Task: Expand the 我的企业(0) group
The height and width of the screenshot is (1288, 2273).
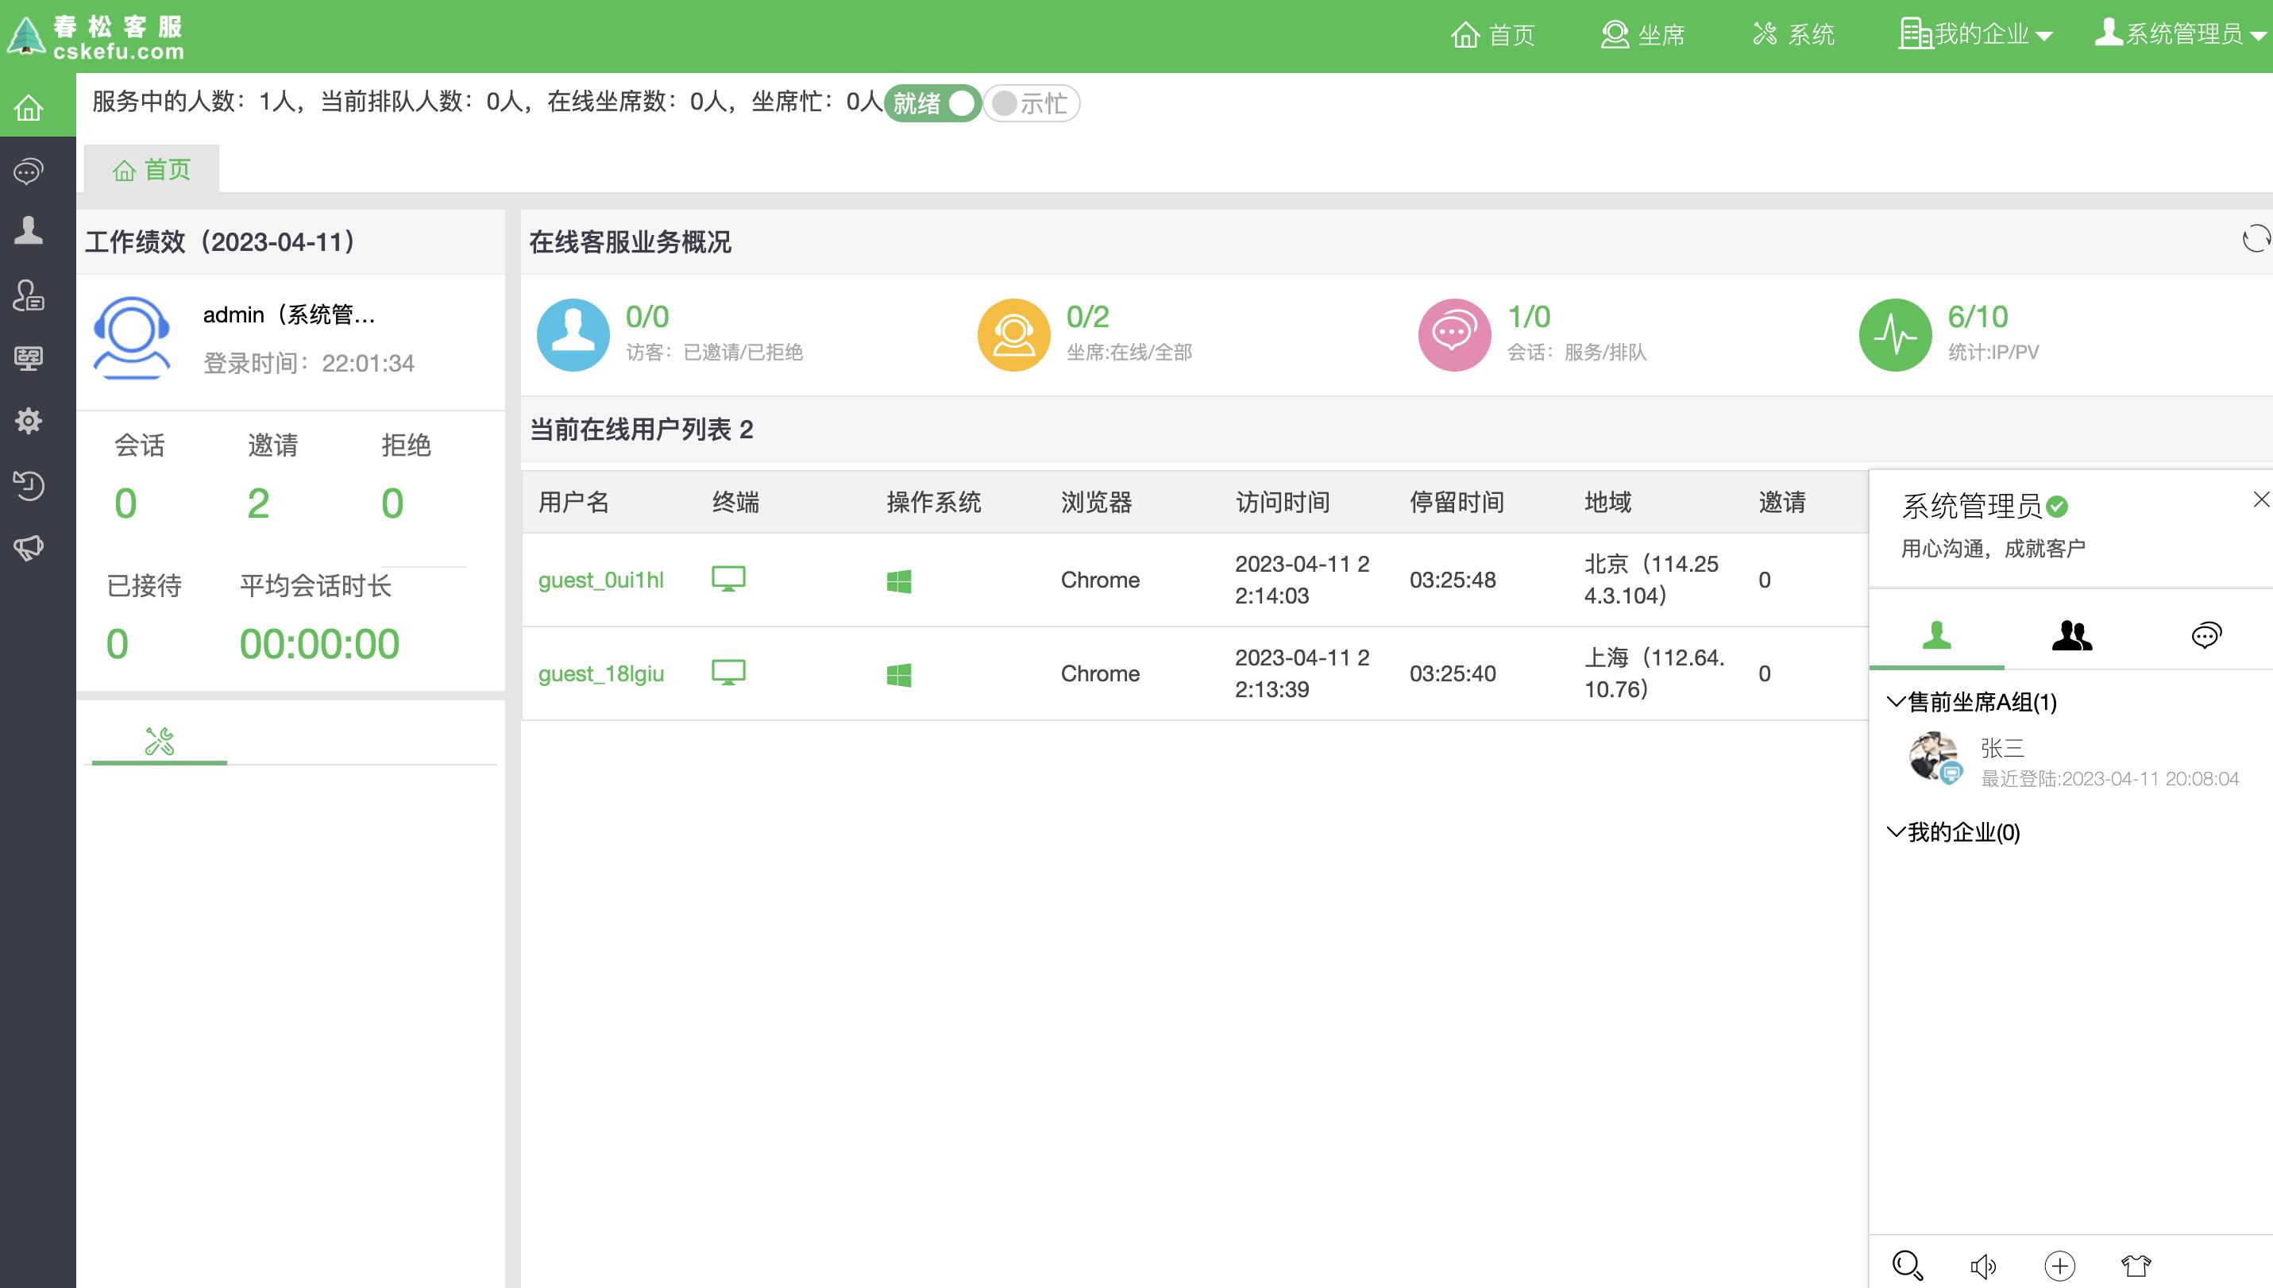Action: [x=1894, y=831]
